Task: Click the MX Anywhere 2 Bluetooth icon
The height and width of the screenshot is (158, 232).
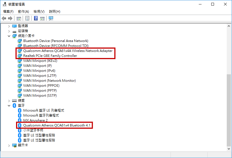Action: coord(20,120)
